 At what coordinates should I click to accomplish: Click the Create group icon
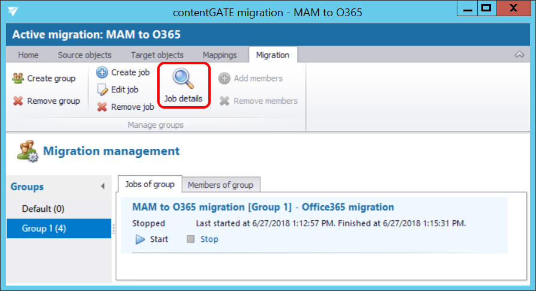tap(19, 79)
